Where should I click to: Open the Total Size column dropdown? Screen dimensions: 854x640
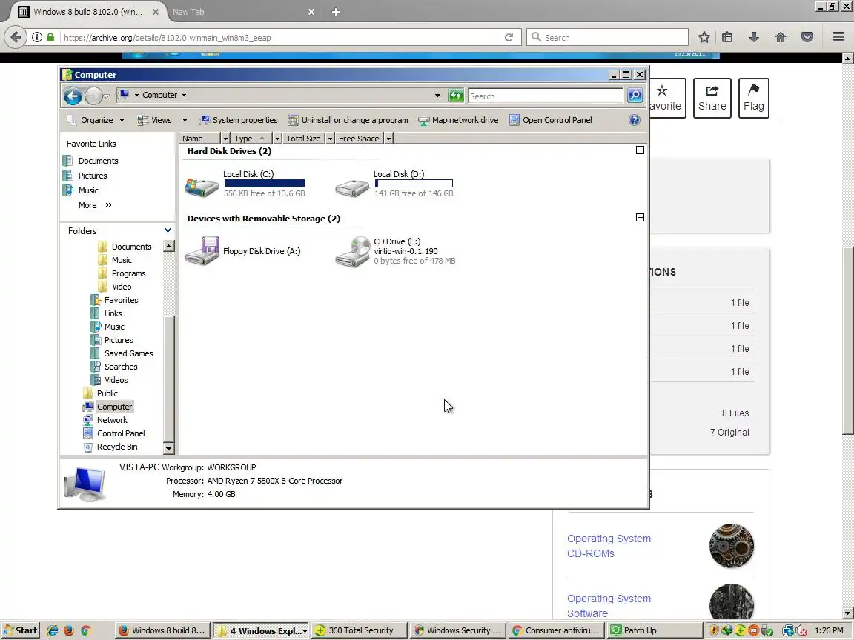pyautogui.click(x=329, y=139)
